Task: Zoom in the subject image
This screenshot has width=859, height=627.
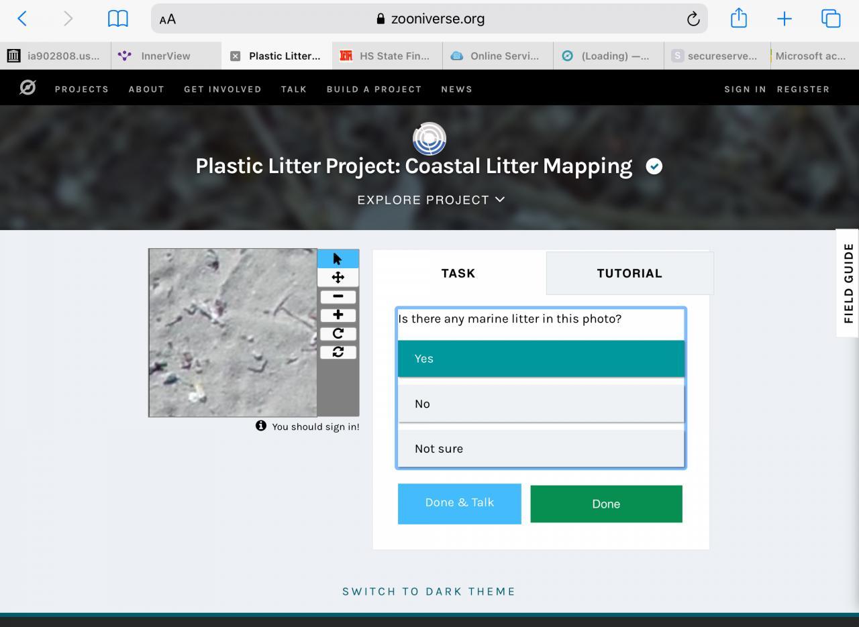Action: [x=338, y=315]
